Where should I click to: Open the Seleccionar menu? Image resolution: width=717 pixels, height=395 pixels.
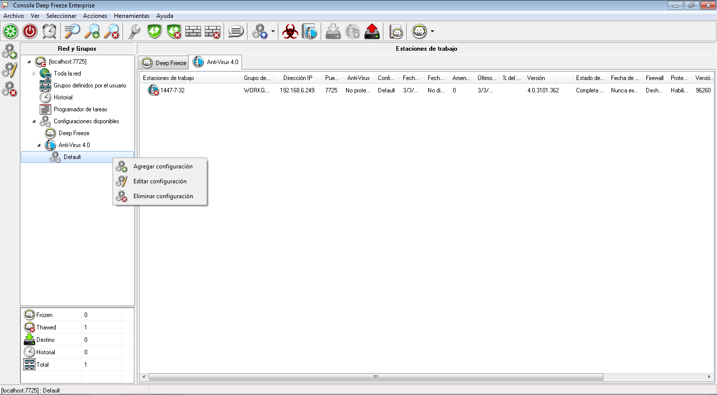click(61, 16)
